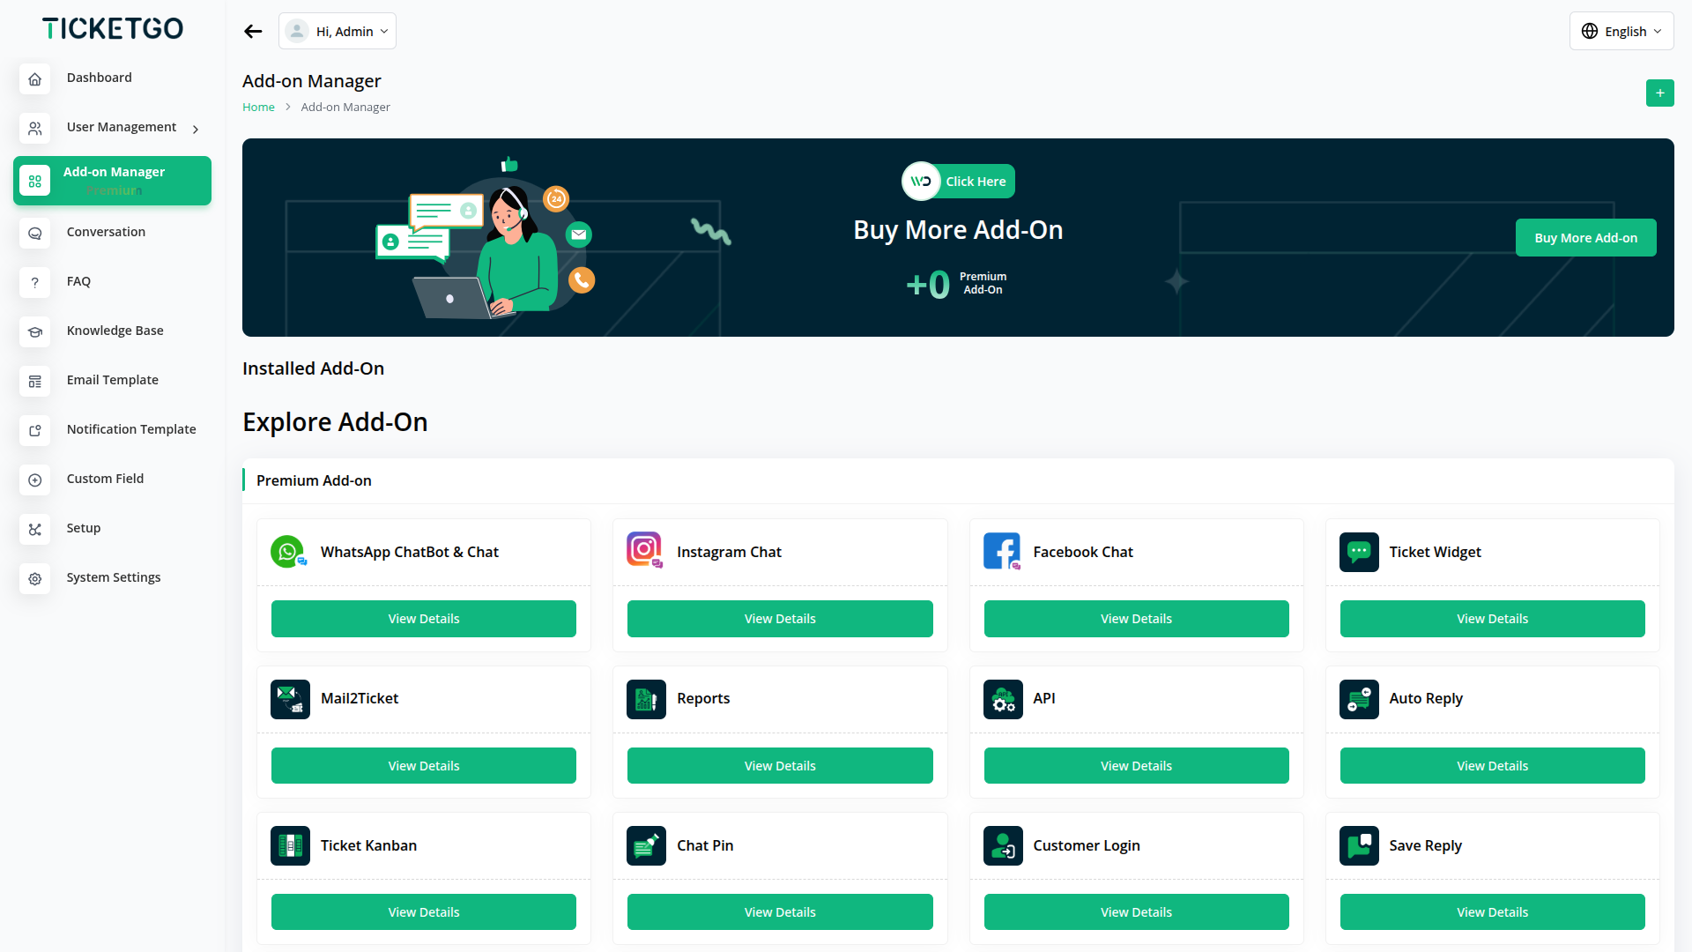Open the Hi, Admin user dropdown
1692x952 pixels.
[338, 32]
